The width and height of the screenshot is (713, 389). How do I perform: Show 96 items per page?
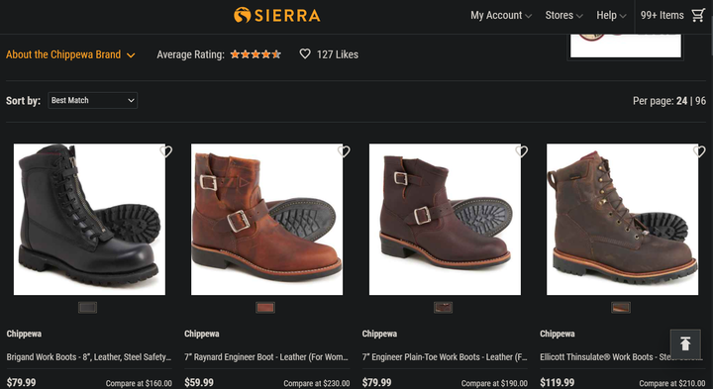(700, 100)
